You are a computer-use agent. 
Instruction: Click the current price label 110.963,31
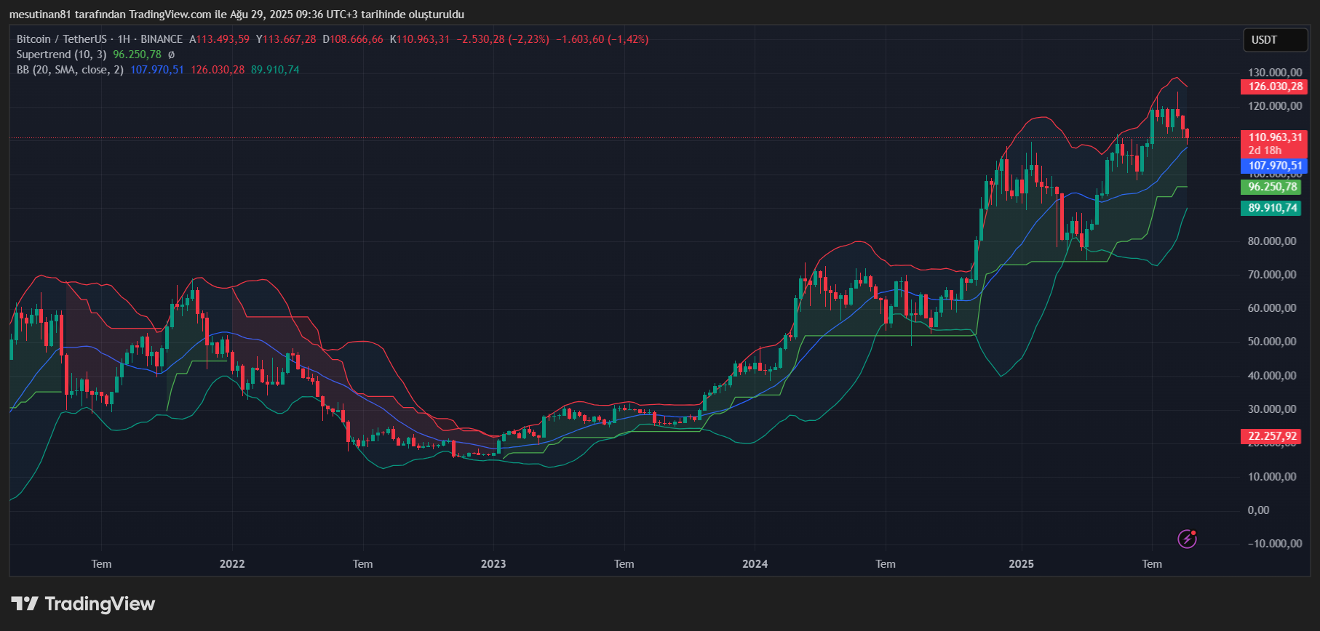pyautogui.click(x=1275, y=137)
